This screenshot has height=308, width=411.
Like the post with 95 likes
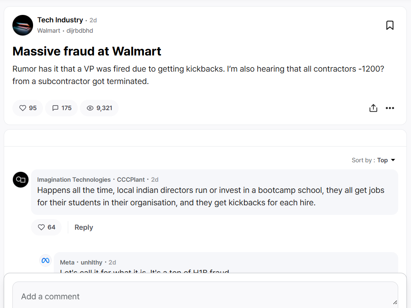coord(28,108)
